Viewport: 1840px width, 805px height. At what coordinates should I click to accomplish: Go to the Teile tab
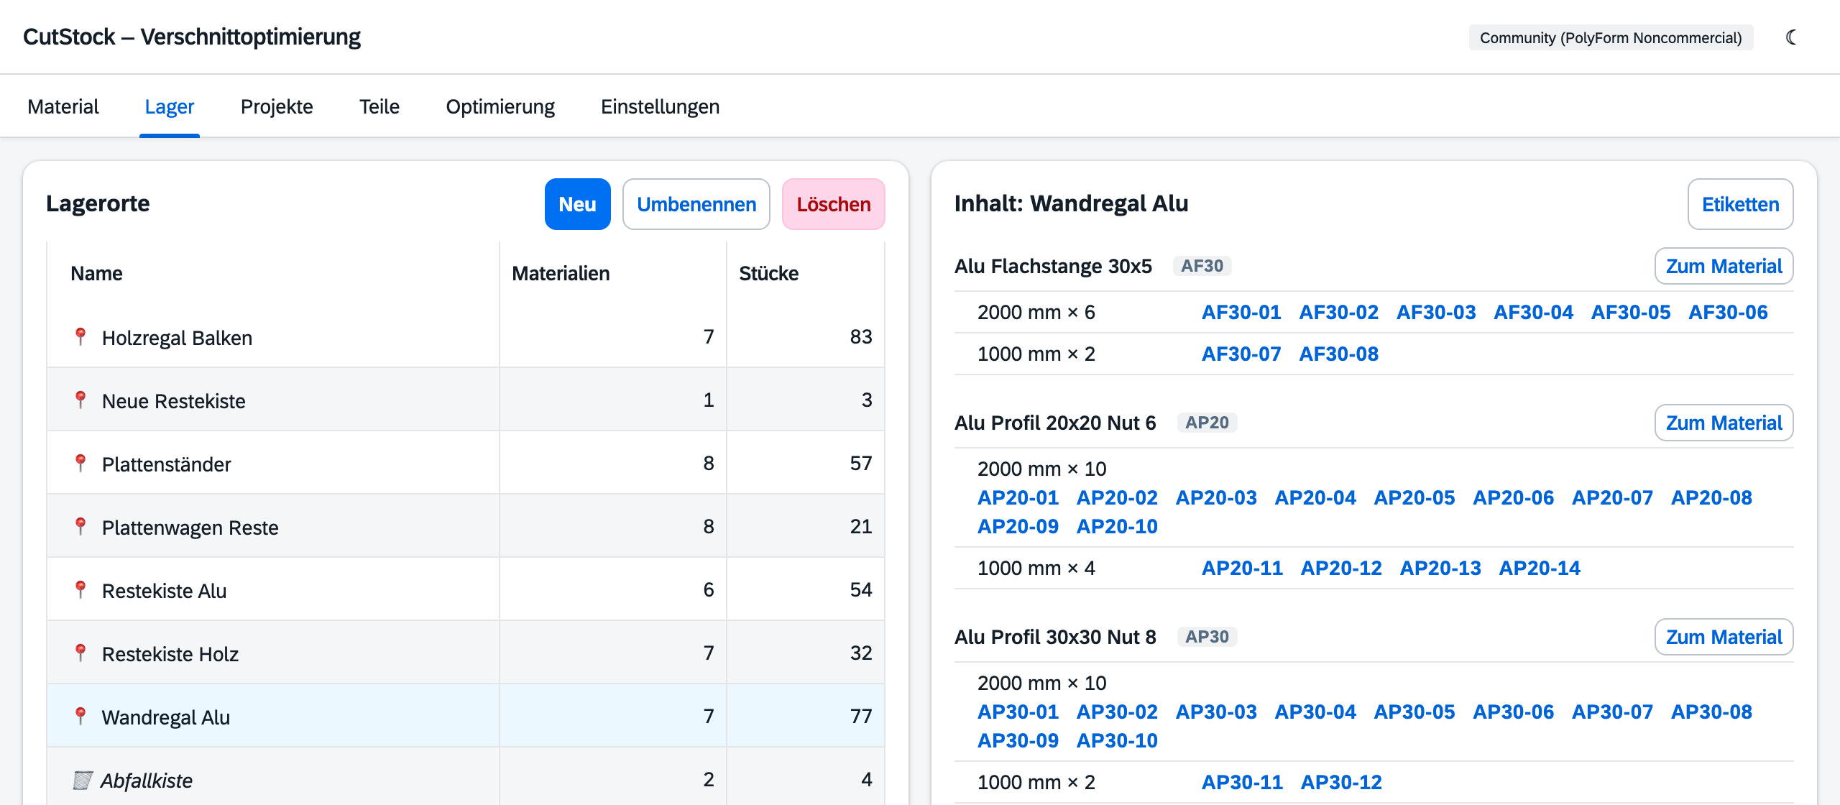(379, 106)
